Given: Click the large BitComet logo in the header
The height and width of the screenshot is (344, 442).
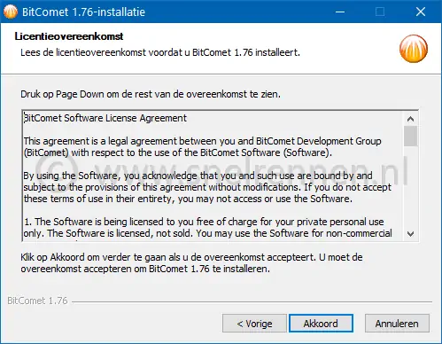Looking at the screenshot, I should pyautogui.click(x=414, y=49).
